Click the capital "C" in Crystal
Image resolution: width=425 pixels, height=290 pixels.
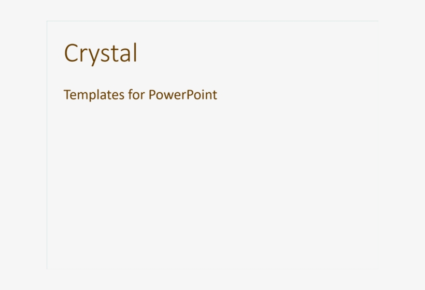click(x=71, y=53)
